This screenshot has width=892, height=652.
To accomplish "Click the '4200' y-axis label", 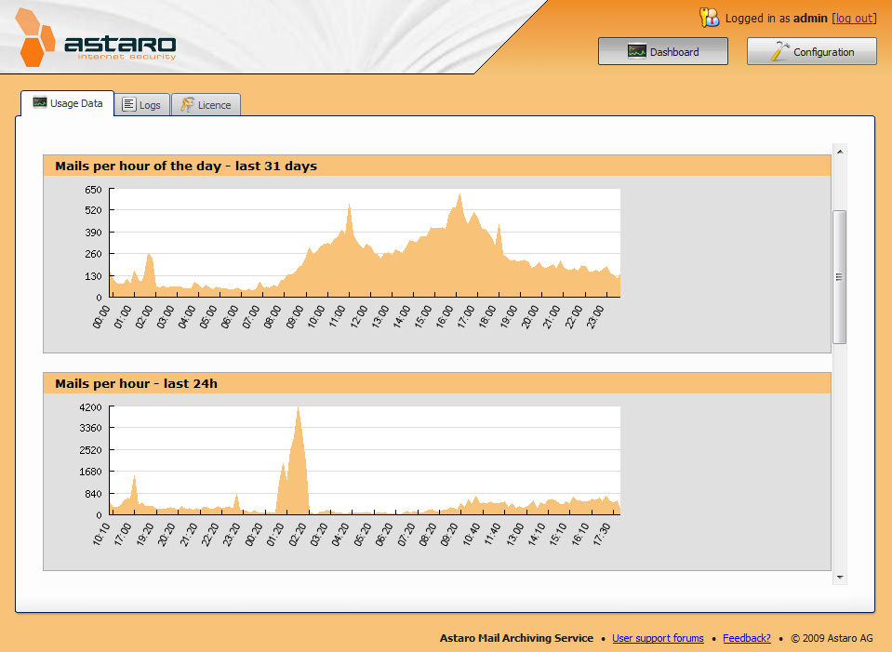I will click(x=91, y=407).
